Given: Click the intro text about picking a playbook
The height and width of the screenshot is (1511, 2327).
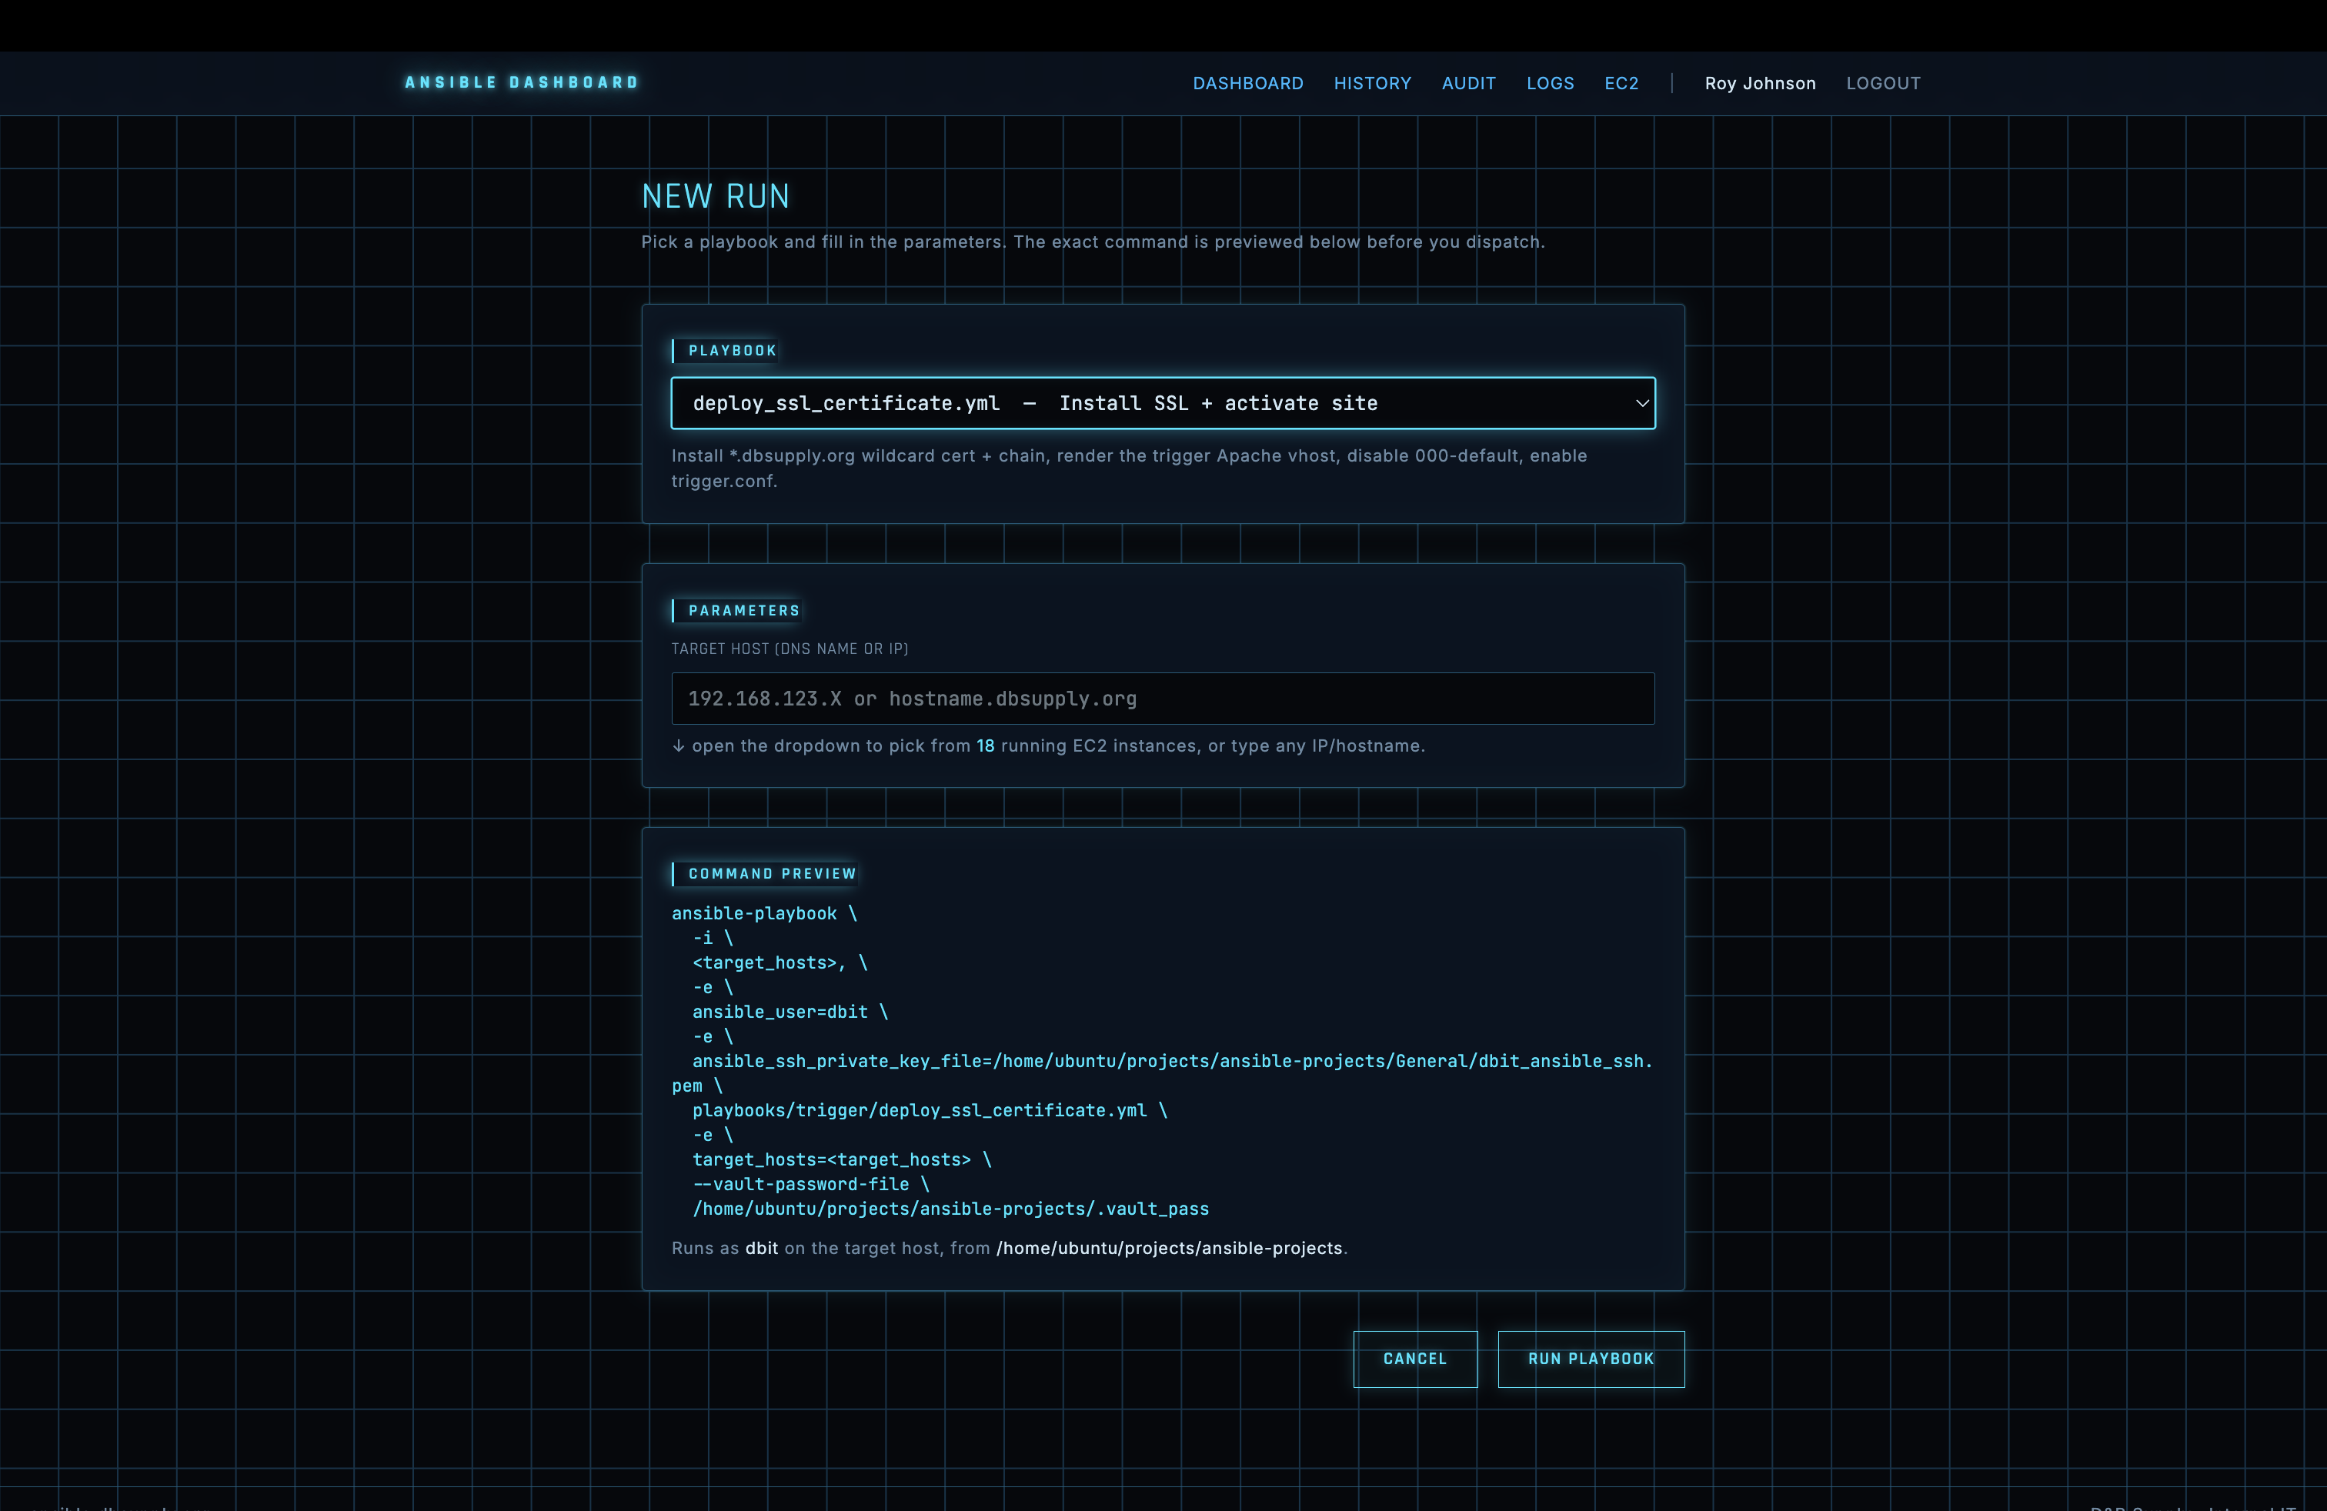Looking at the screenshot, I should 1093,242.
